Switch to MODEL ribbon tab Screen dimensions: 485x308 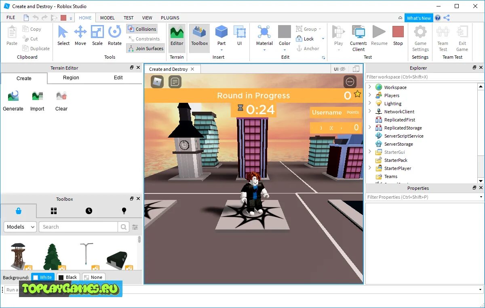[x=108, y=18]
